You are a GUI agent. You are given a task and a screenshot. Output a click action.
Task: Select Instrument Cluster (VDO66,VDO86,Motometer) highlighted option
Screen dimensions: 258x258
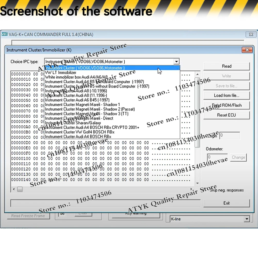(x=112, y=68)
